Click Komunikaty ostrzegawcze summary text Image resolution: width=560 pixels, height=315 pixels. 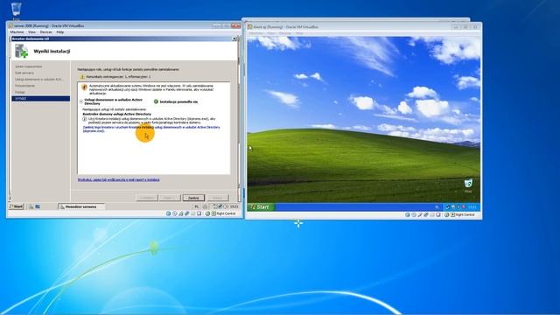[118, 77]
